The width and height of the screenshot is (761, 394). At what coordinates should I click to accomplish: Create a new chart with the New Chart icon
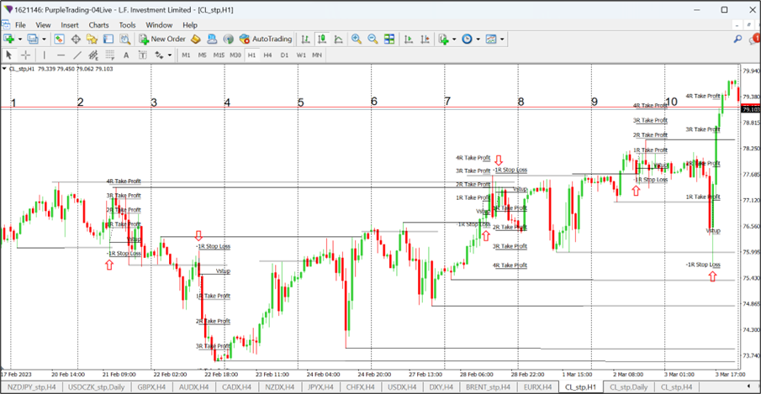8,39
